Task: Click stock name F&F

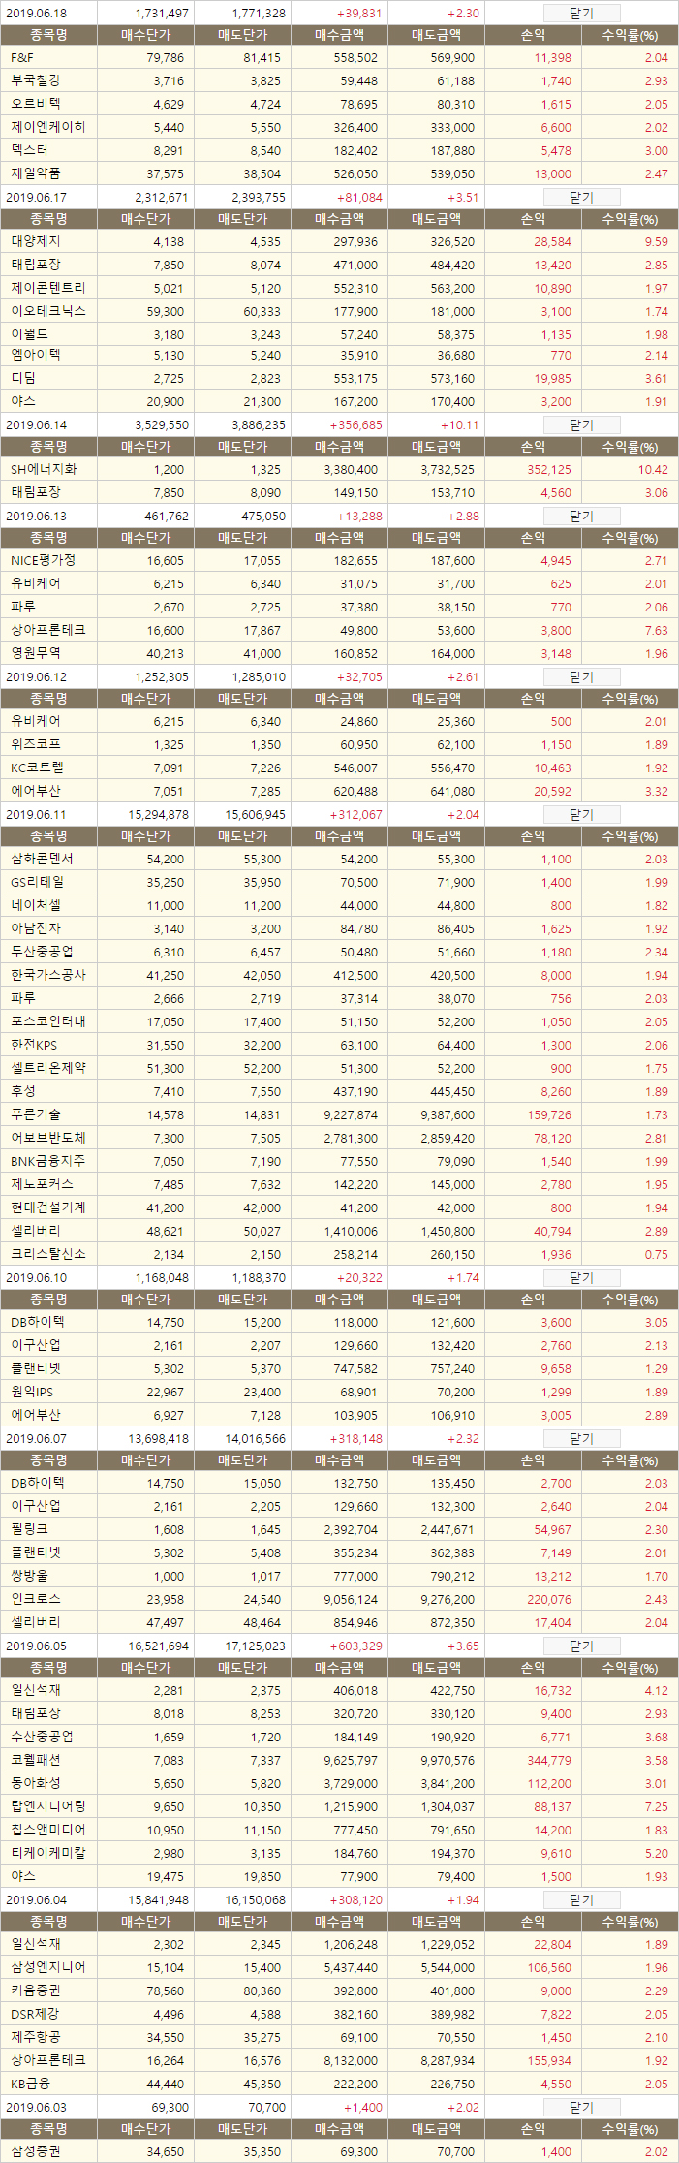Action: [22, 58]
